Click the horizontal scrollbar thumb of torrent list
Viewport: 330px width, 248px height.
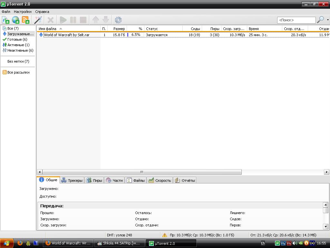coord(142,172)
